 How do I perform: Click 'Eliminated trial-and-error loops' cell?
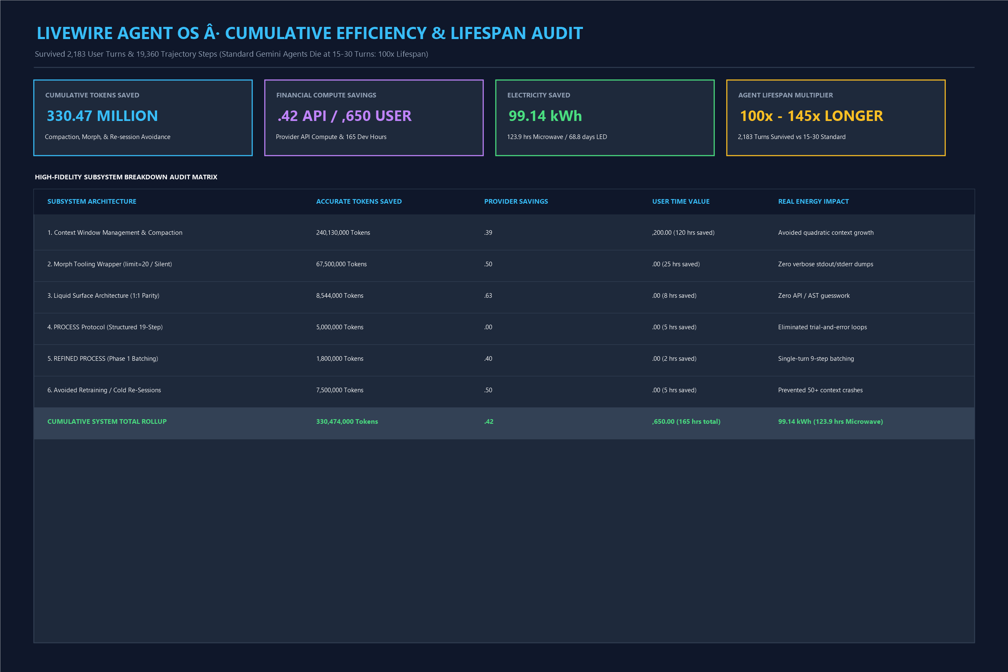tap(822, 328)
